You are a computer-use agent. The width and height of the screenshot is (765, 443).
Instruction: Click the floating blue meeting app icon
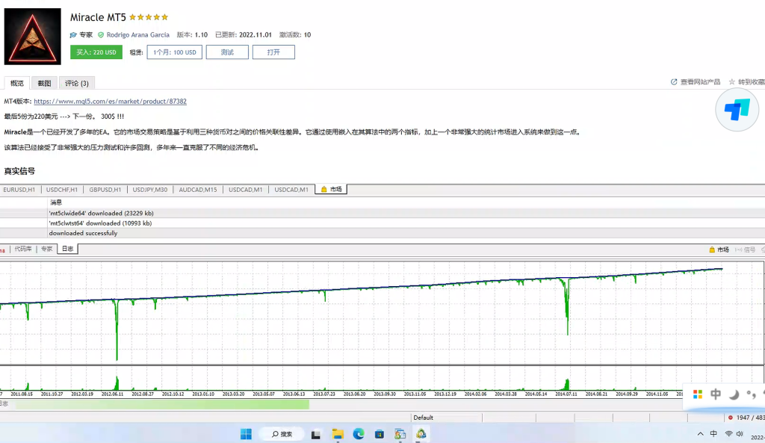[737, 110]
